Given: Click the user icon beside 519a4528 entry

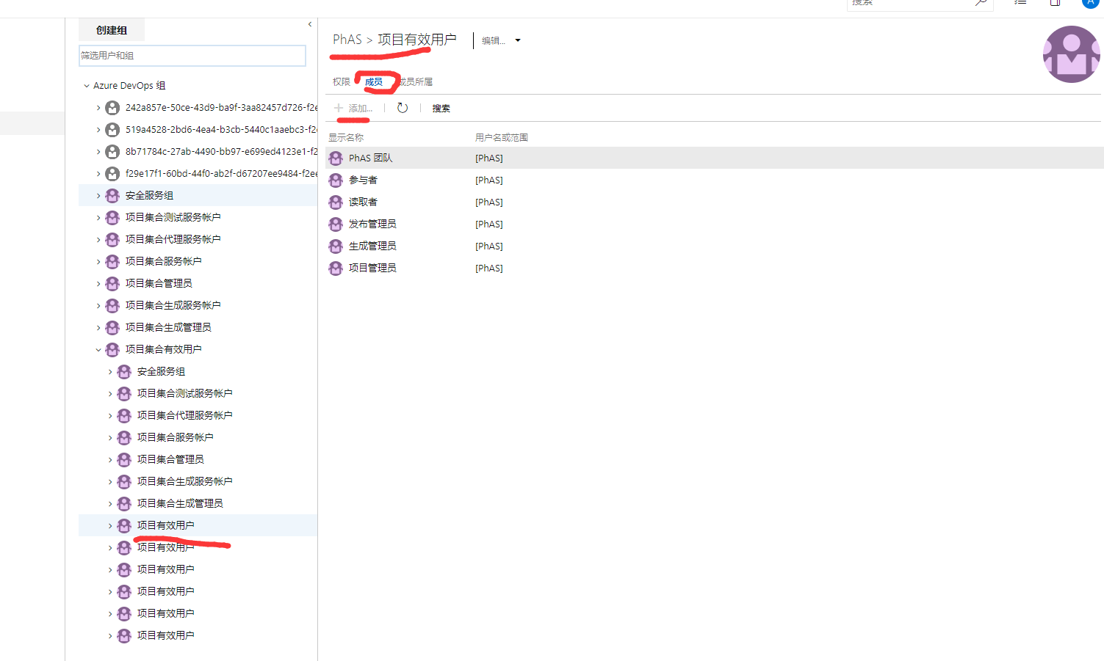Looking at the screenshot, I should (112, 130).
